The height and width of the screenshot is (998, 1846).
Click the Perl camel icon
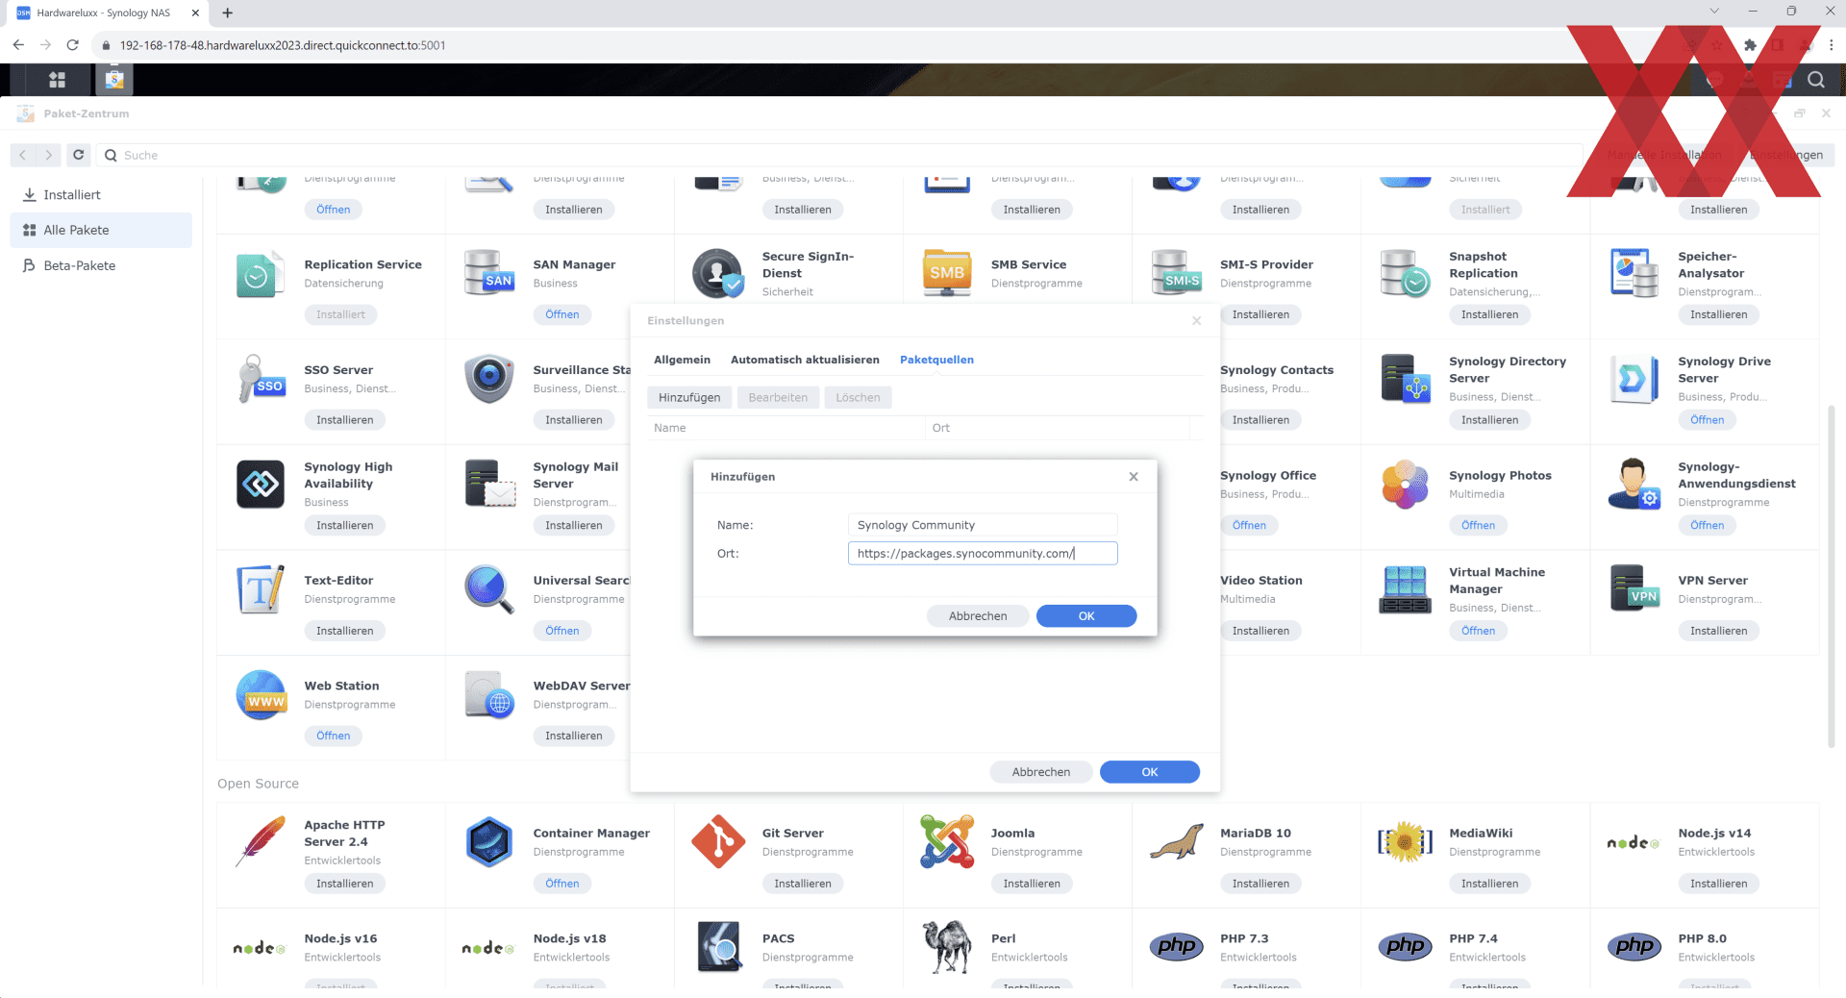[947, 947]
